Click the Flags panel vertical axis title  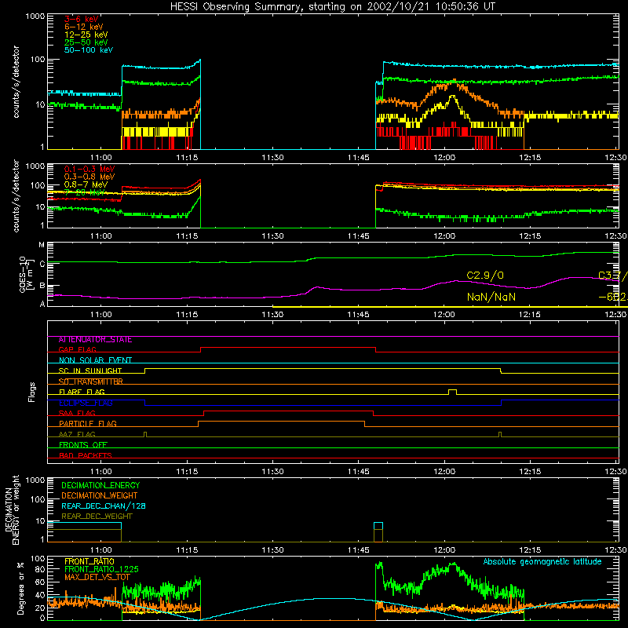point(31,392)
